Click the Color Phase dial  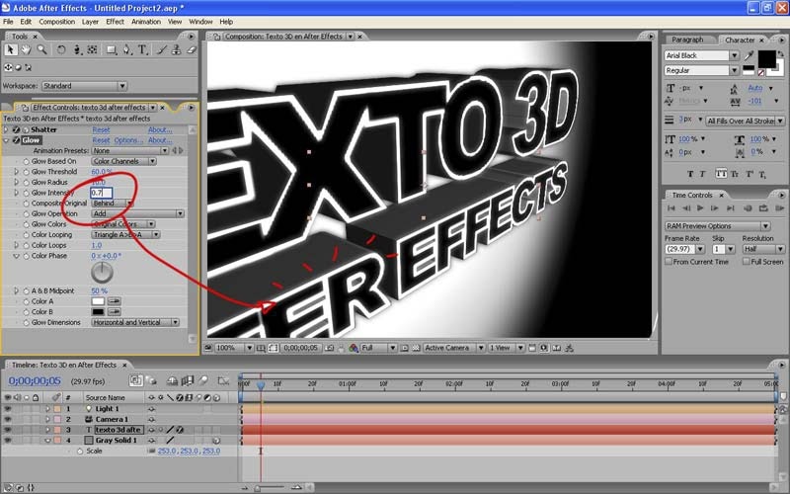point(102,273)
